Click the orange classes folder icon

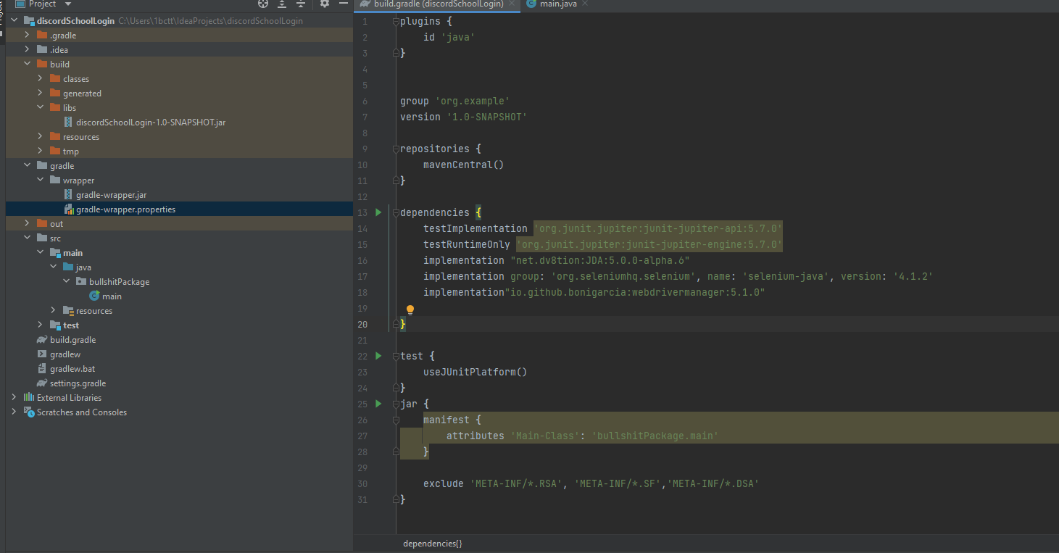55,79
